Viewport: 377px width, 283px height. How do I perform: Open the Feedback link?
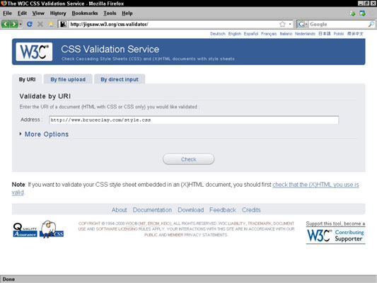[x=223, y=210]
